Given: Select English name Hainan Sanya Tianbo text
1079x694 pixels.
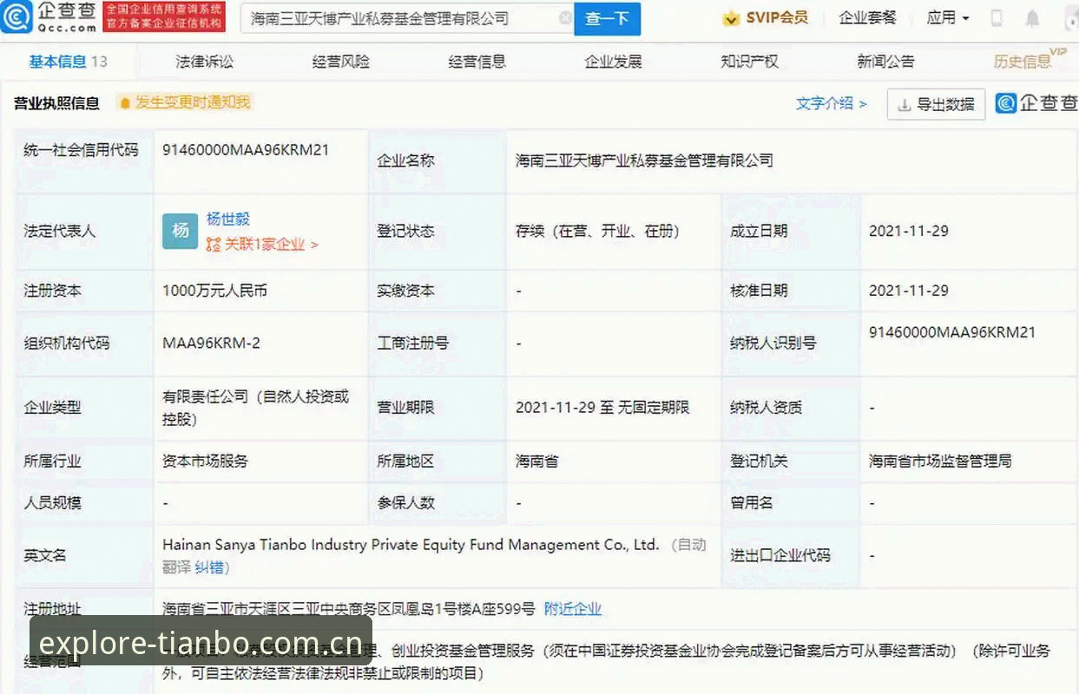Looking at the screenshot, I should [411, 545].
